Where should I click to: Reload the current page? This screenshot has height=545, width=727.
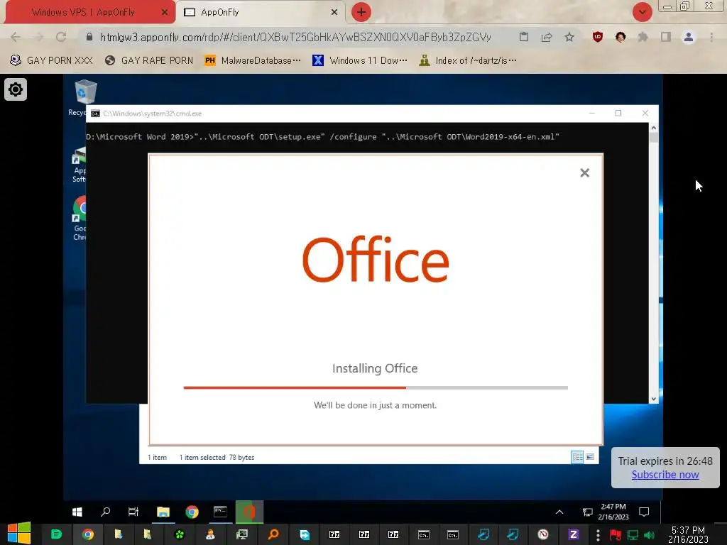61,37
